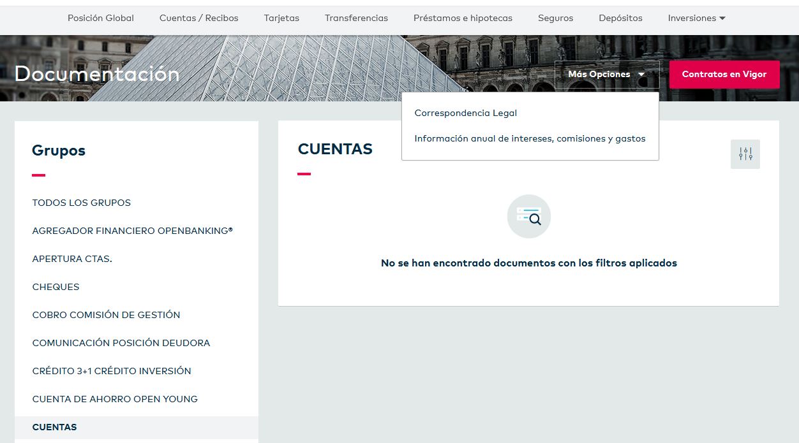Open CUENTA DE AHORRO OPEN YOUNG group
The image size is (799, 443).
pyautogui.click(x=115, y=399)
